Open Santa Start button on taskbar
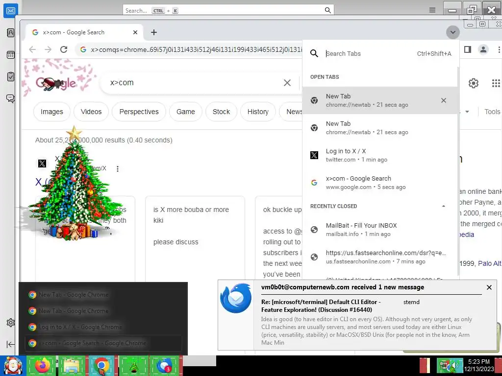This screenshot has height=376, width=502. tap(12, 366)
